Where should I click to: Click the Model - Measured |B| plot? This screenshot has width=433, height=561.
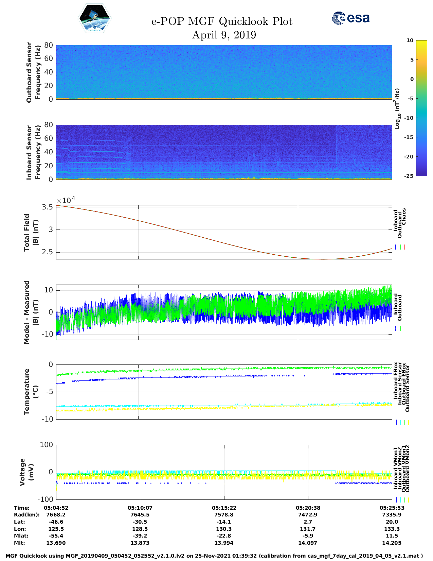(x=224, y=312)
